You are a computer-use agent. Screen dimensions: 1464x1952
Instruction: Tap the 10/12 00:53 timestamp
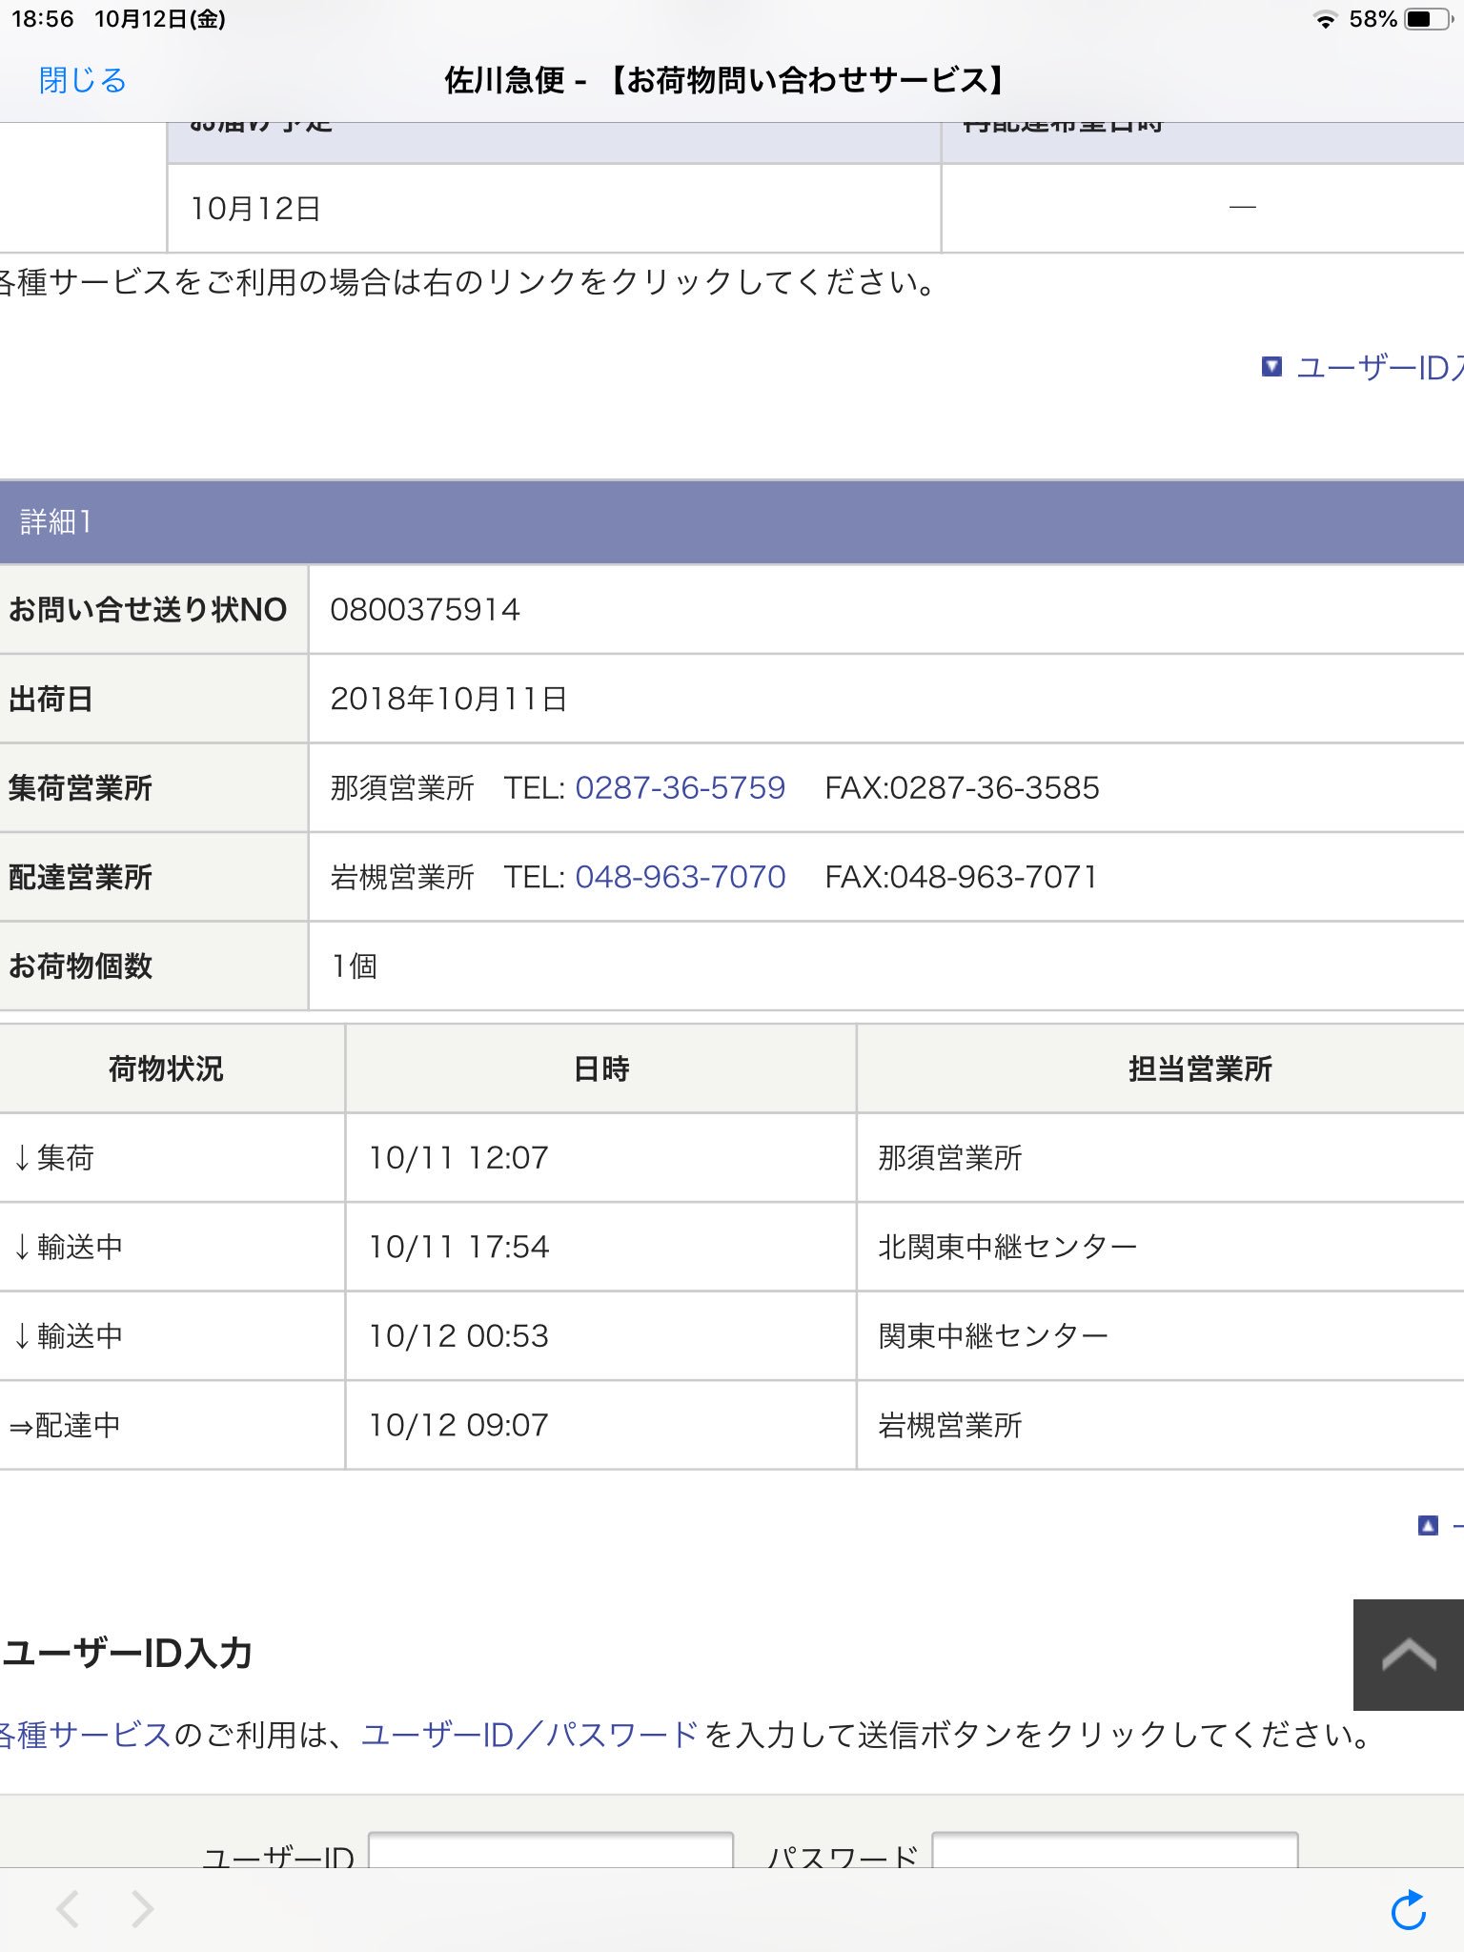click(x=458, y=1336)
